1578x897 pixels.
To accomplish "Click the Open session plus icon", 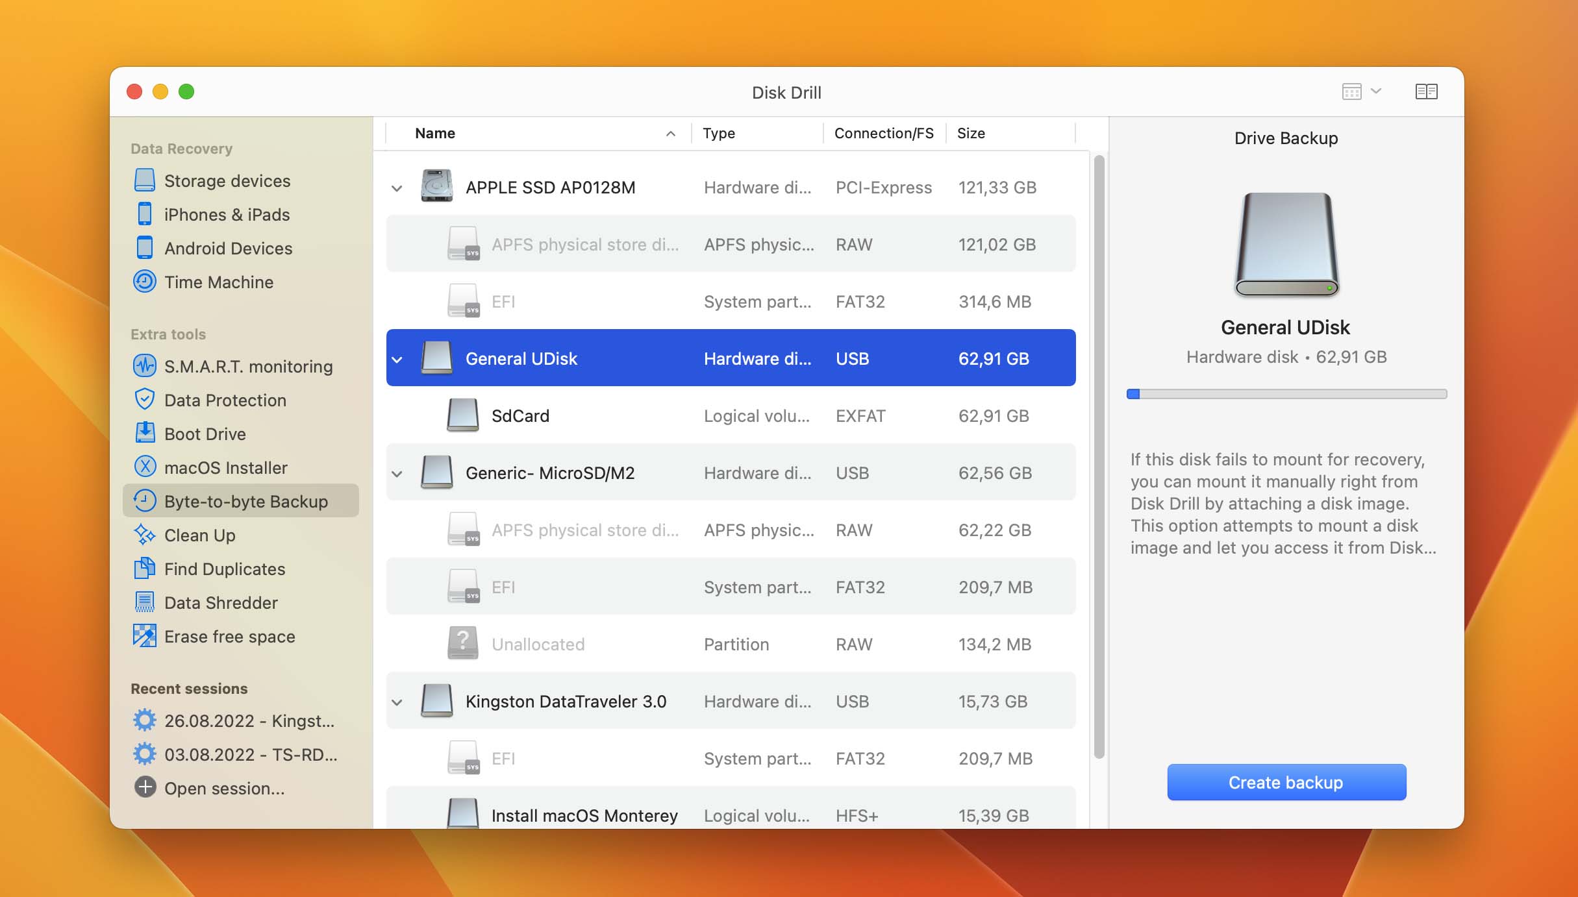I will (x=145, y=787).
